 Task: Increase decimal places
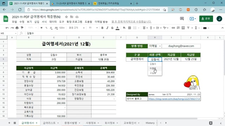[x=56, y=28]
